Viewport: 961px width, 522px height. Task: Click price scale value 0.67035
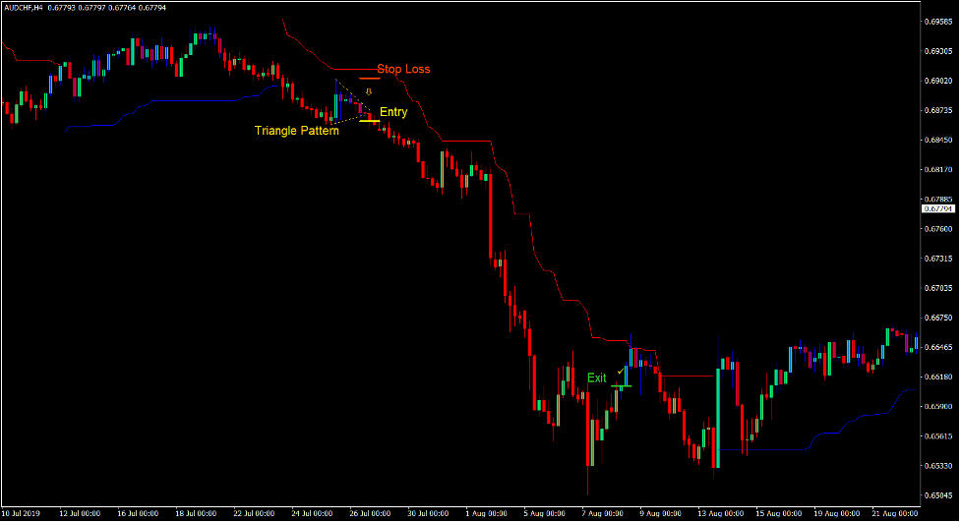(x=938, y=288)
